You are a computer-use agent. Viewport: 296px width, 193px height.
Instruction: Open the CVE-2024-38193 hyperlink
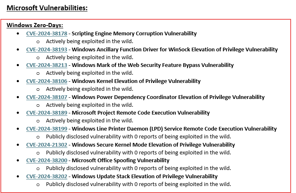point(46,50)
